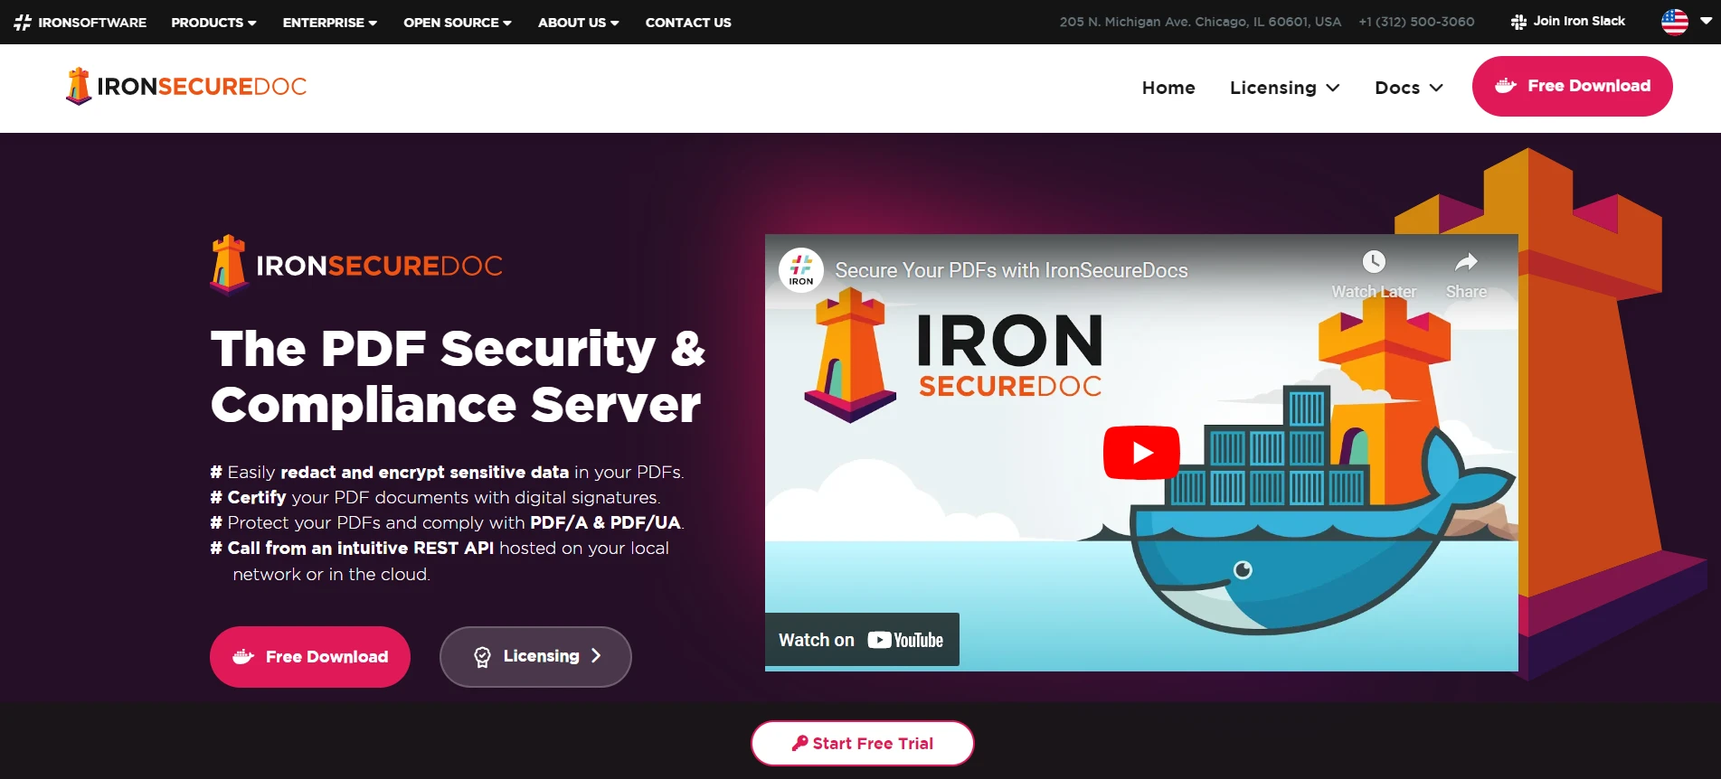Click the Watch Later clock icon
Screen dimensions: 1721x779
[x=1374, y=262]
